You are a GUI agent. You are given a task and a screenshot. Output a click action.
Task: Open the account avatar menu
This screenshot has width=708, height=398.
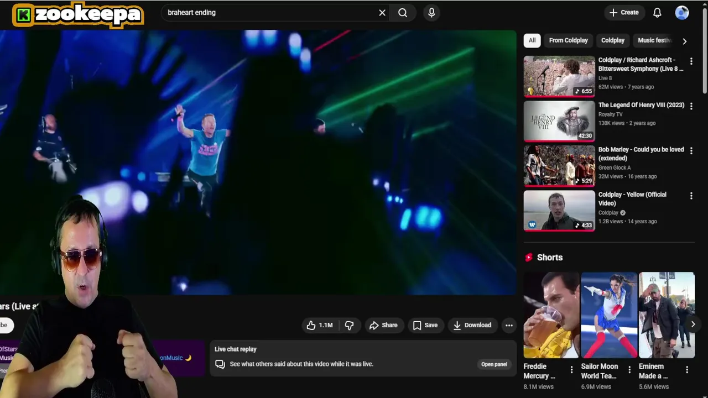coord(682,13)
